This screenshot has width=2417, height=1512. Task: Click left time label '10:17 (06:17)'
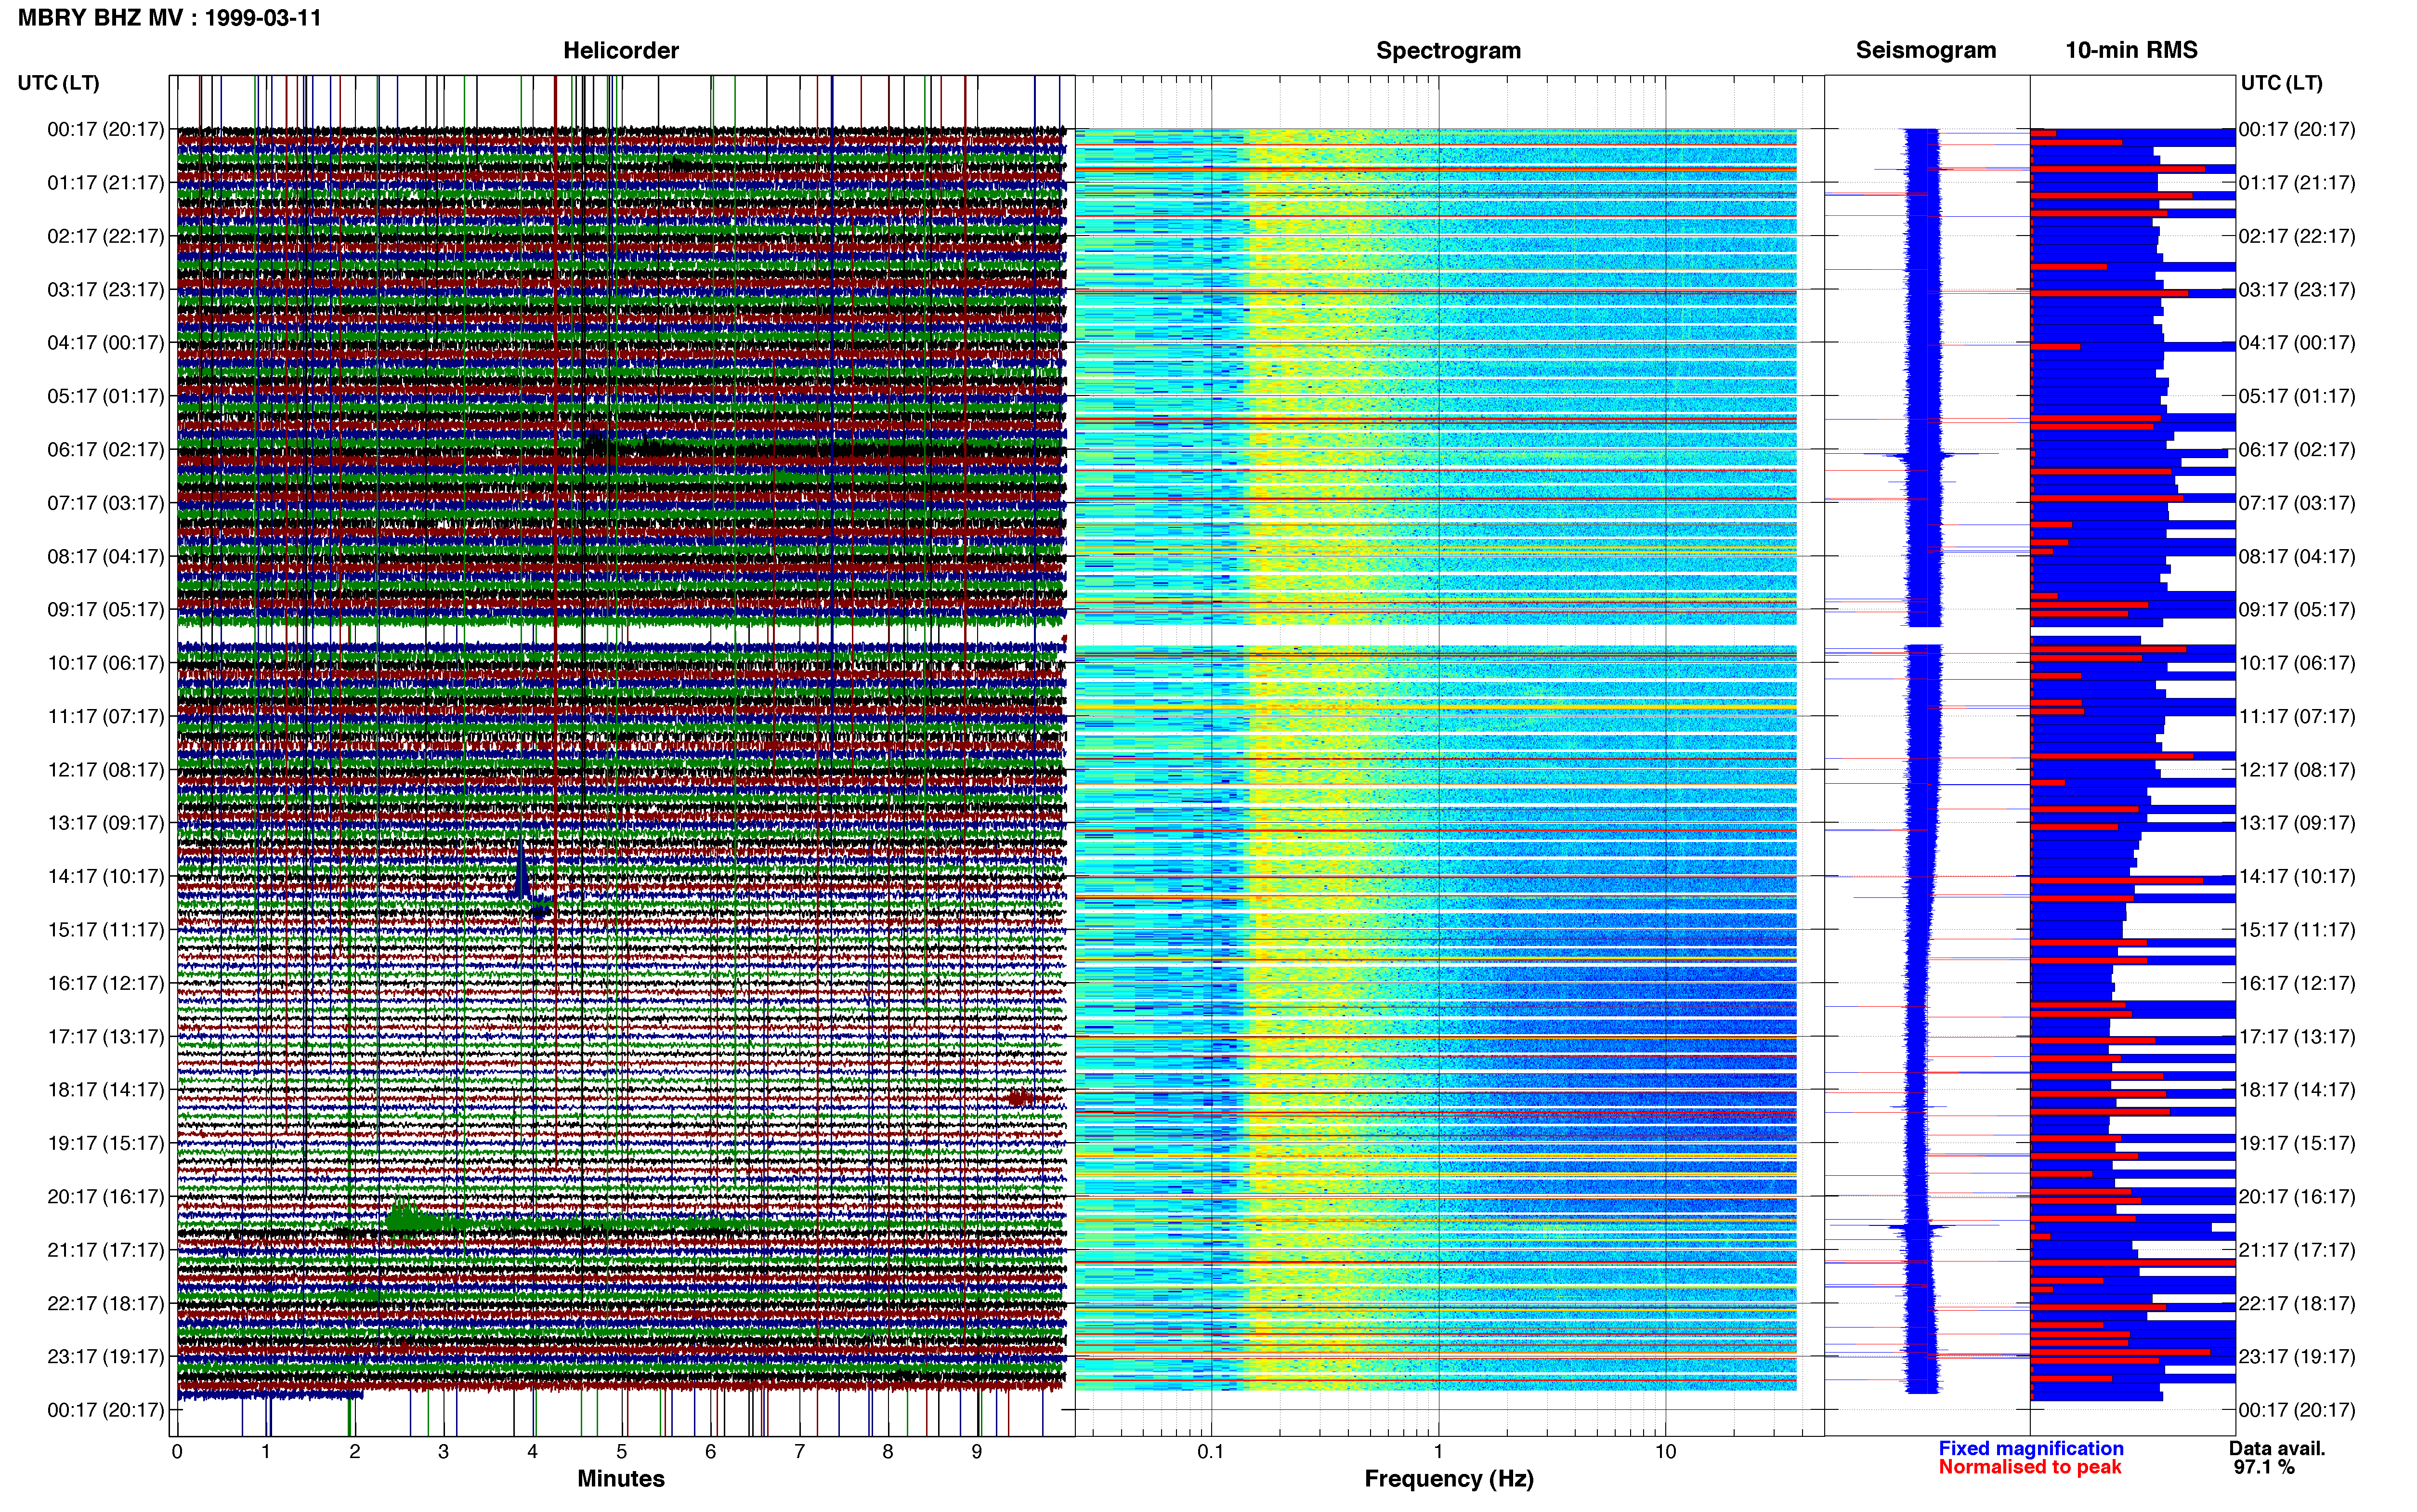(x=106, y=663)
